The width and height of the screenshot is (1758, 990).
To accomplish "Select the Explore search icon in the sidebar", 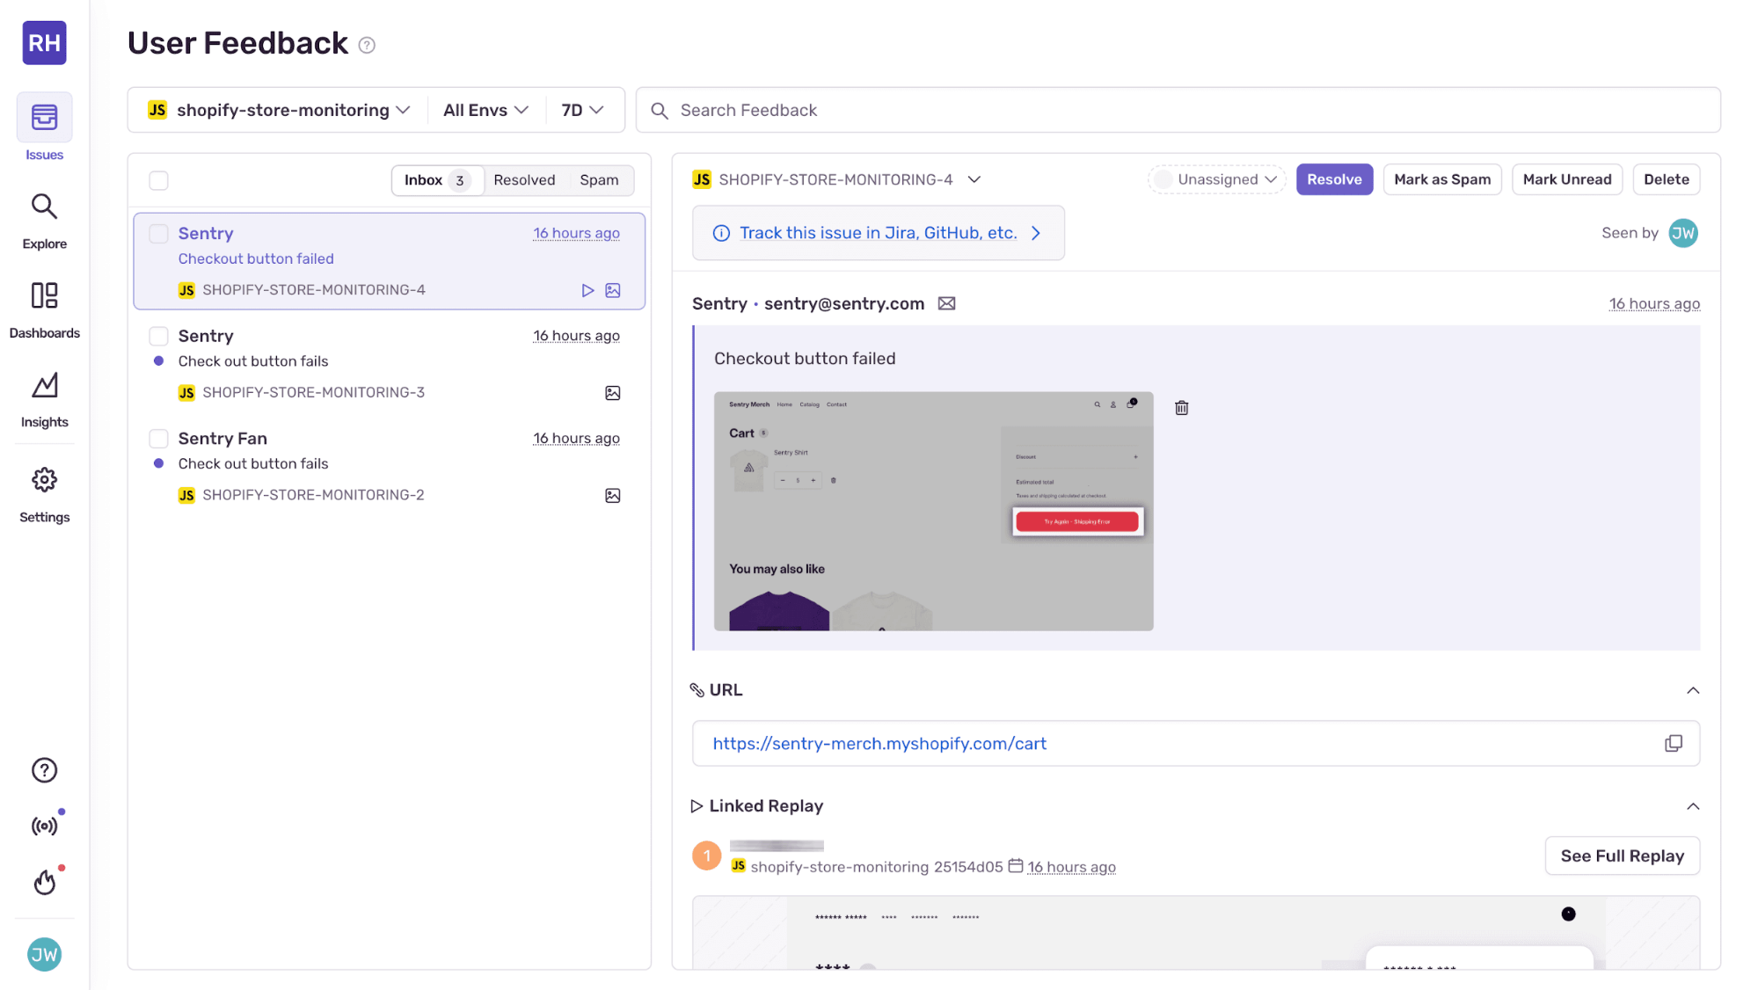I will tap(44, 207).
